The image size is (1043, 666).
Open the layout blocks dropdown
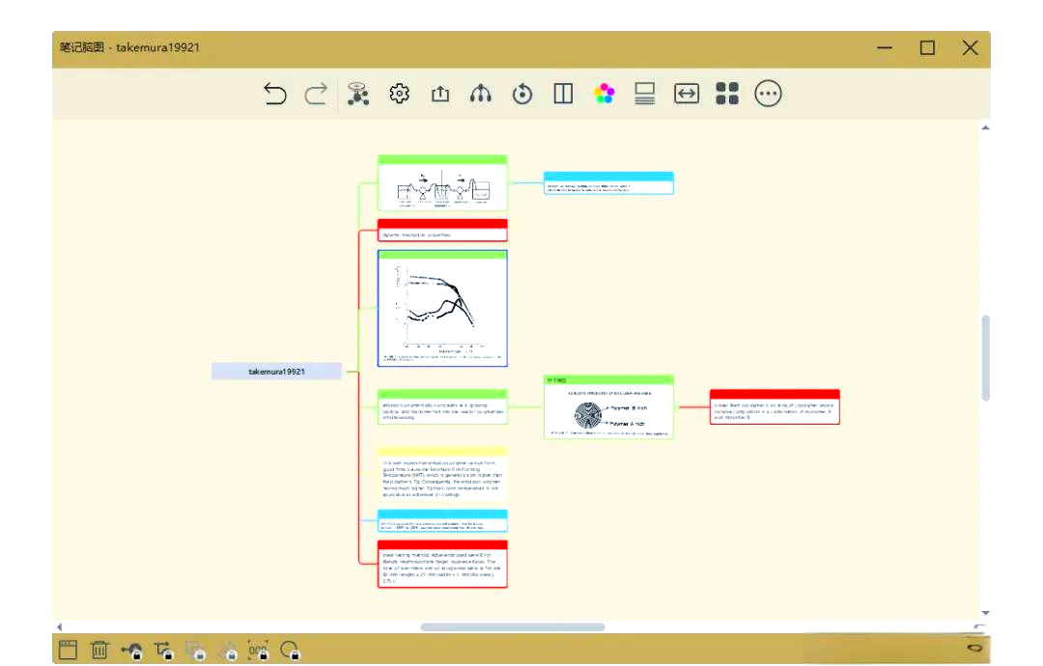(727, 94)
